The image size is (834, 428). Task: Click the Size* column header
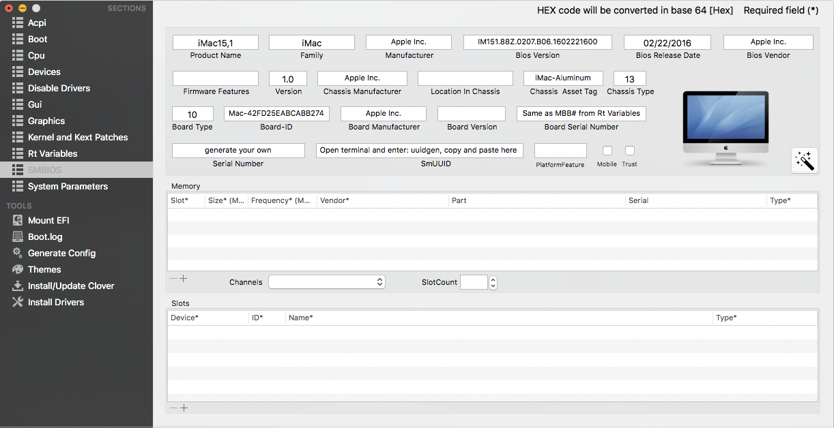coord(227,200)
